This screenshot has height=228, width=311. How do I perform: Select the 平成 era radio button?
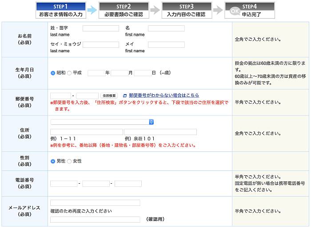[69, 73]
